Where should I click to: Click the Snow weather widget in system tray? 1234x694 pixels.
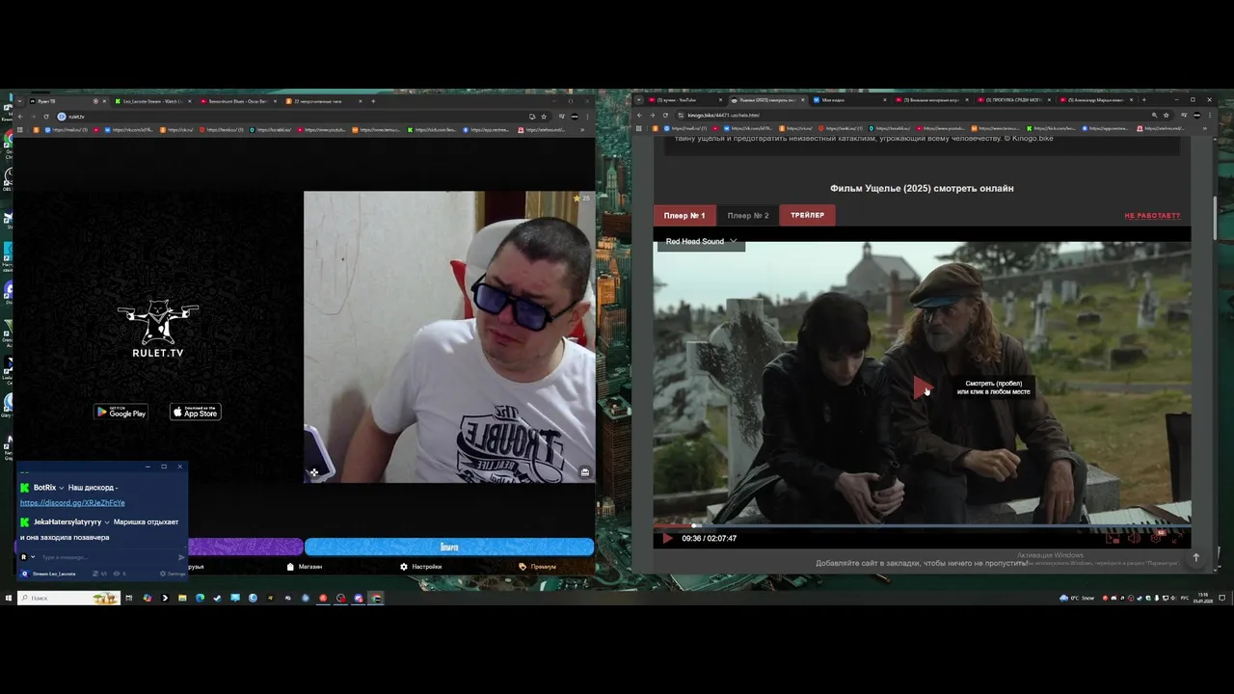point(1077,598)
